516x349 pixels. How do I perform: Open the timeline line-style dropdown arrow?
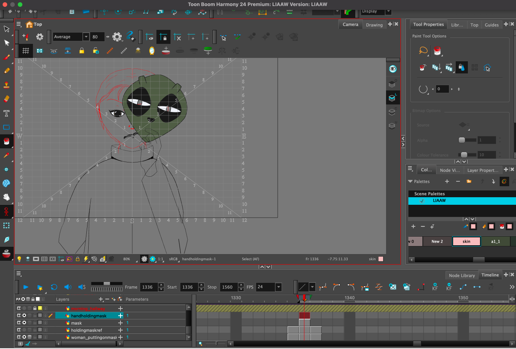(312, 287)
